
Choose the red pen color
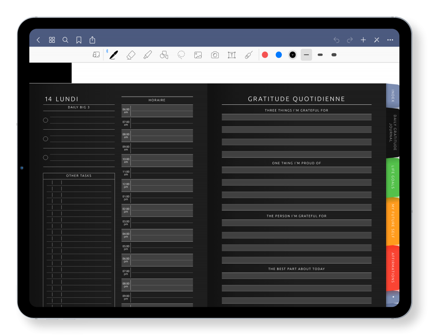click(265, 55)
